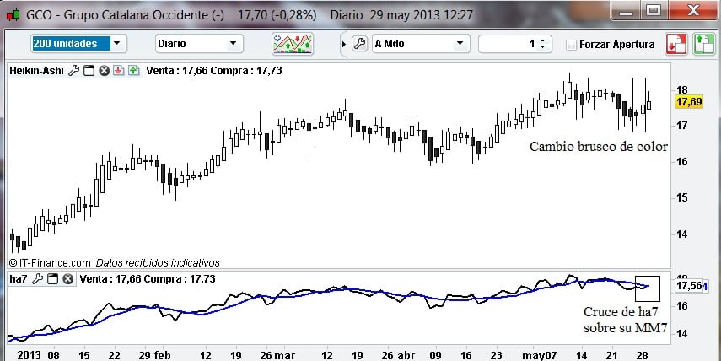The width and height of the screenshot is (721, 361).
Task: Click the Heikin-Ashi chart label
Action: pyautogui.click(x=36, y=71)
